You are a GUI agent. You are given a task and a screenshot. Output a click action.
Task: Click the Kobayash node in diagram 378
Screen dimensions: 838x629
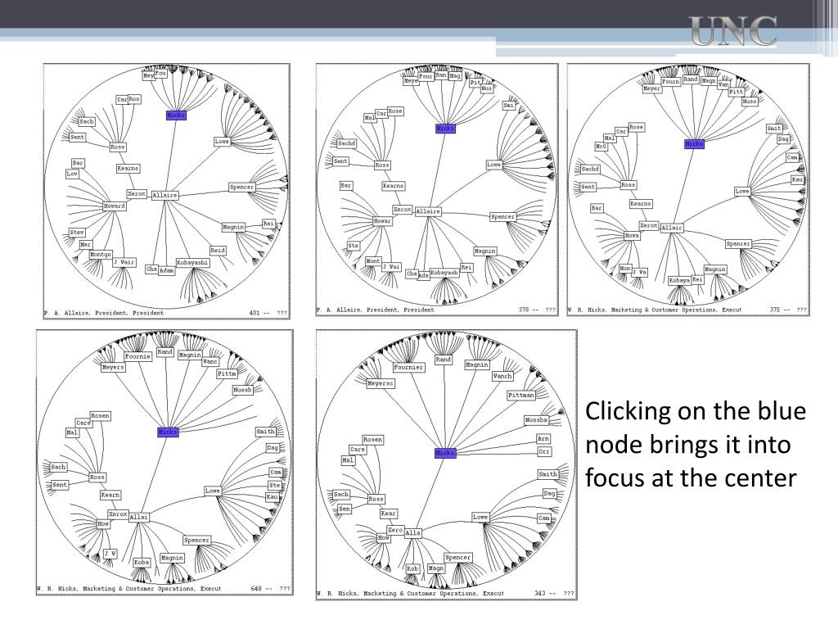tap(444, 273)
